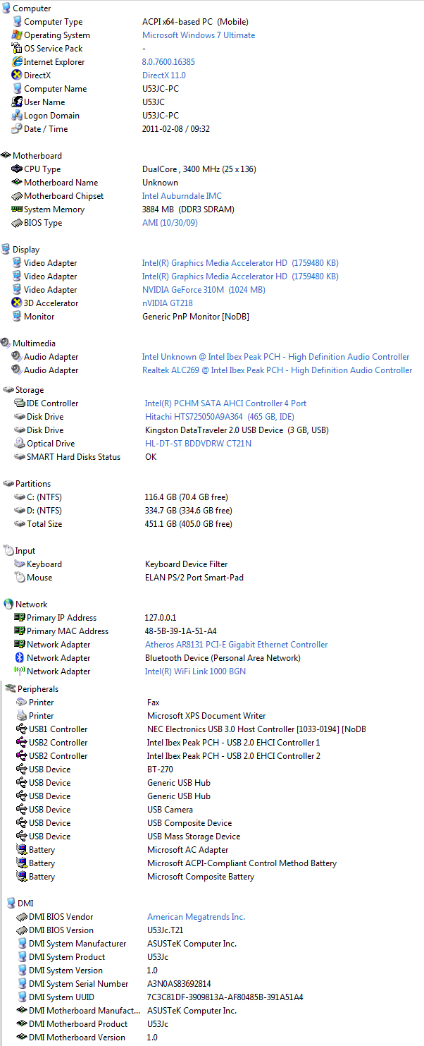
Task: Select the 3884 MB (DDR3 SDRAM) value
Action: point(188,209)
